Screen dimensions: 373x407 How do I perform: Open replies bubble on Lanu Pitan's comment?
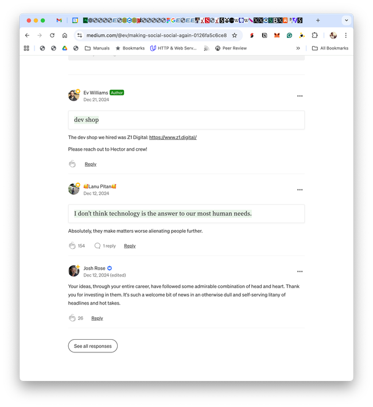tap(98, 246)
